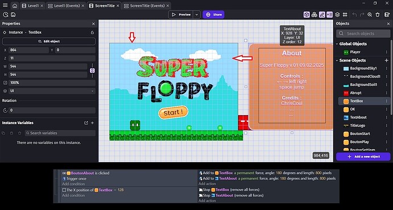Save the project with the disk icon
This screenshot has height=210, width=393.
[13, 15]
